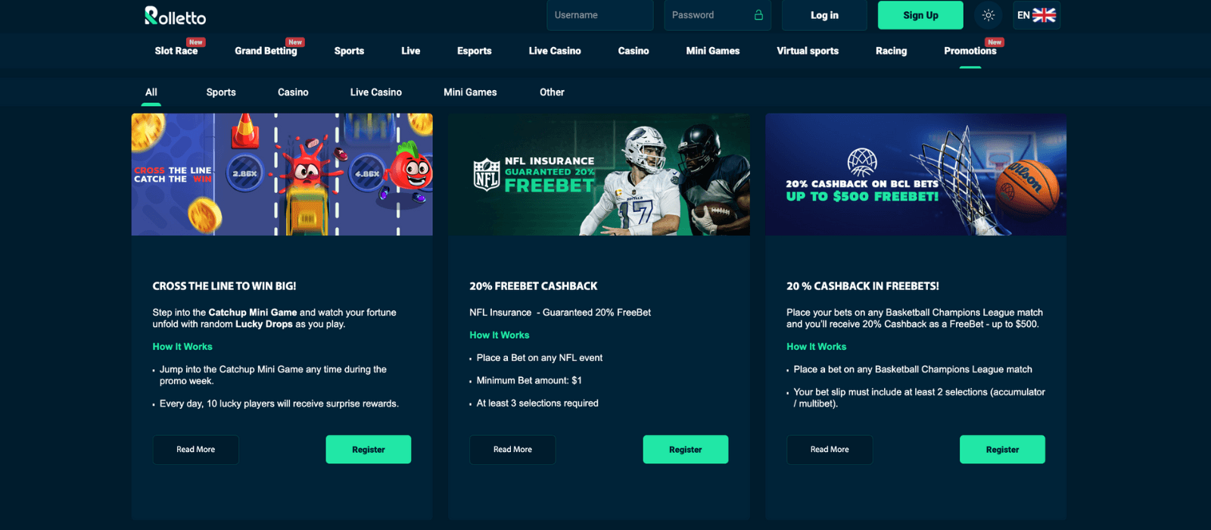The width and height of the screenshot is (1211, 530).
Task: Click the Username input field
Action: click(x=599, y=15)
